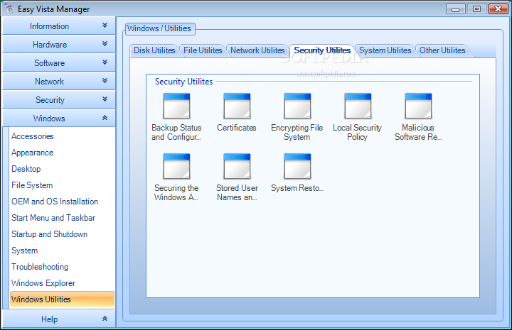Screen dimensions: 512x330
Task: Open Windows Explorer in the sidebar
Action: point(43,282)
